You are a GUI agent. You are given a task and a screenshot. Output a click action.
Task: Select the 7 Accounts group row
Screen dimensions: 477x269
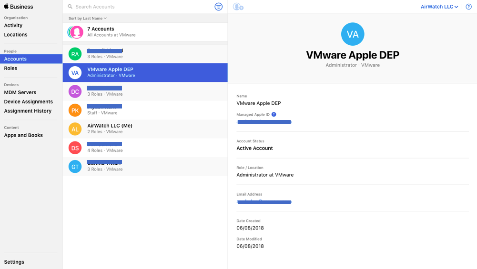point(145,32)
